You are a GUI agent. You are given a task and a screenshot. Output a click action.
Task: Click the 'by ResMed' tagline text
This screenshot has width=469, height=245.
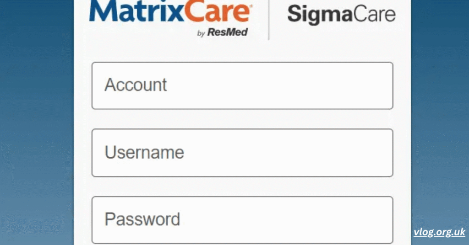[222, 32]
